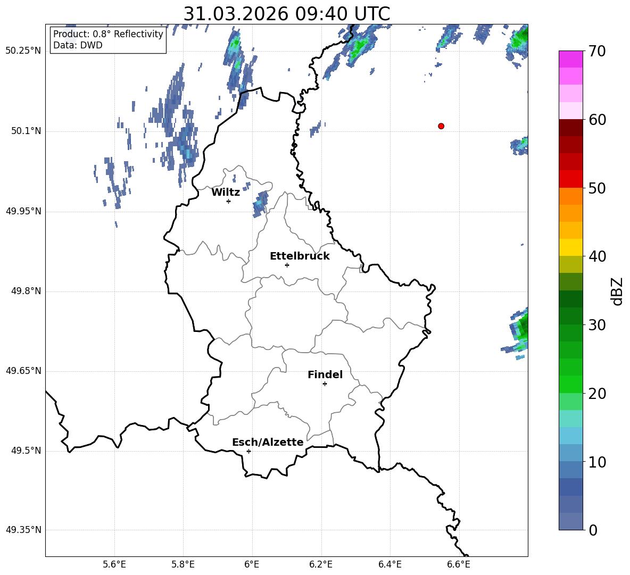Viewport: 630px width, 575px height.
Task: Pick the dark blue swatch at colorbar bottom
Action: 570,521
